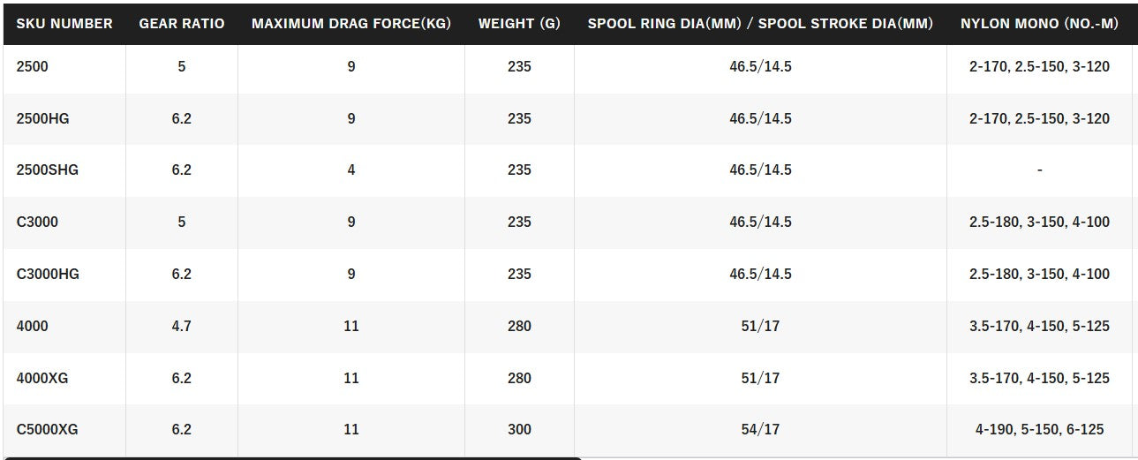Select the 2500SHG SKU cell
Screen dimensions: 1138x460
pos(48,170)
